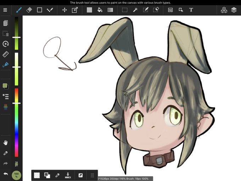Toggle the pen correction tool
This screenshot has height=181, width=241.
click(x=6, y=65)
